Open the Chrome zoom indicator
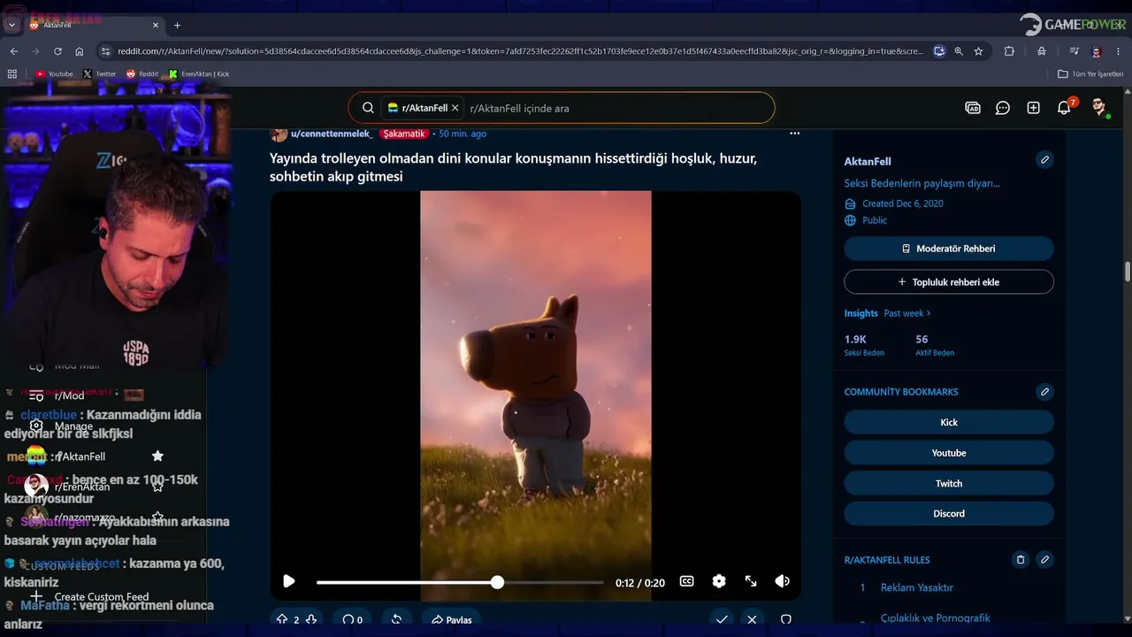This screenshot has height=637, width=1132. click(959, 51)
